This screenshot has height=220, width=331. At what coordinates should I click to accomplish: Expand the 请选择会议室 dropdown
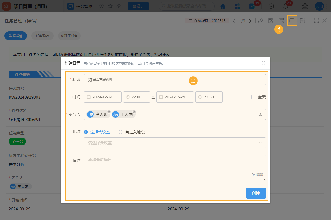point(175,143)
